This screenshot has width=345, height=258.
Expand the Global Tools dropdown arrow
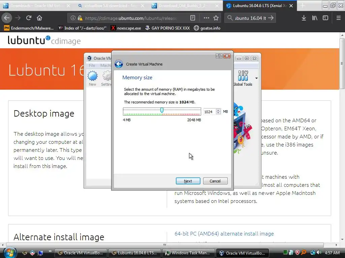[x=256, y=78]
